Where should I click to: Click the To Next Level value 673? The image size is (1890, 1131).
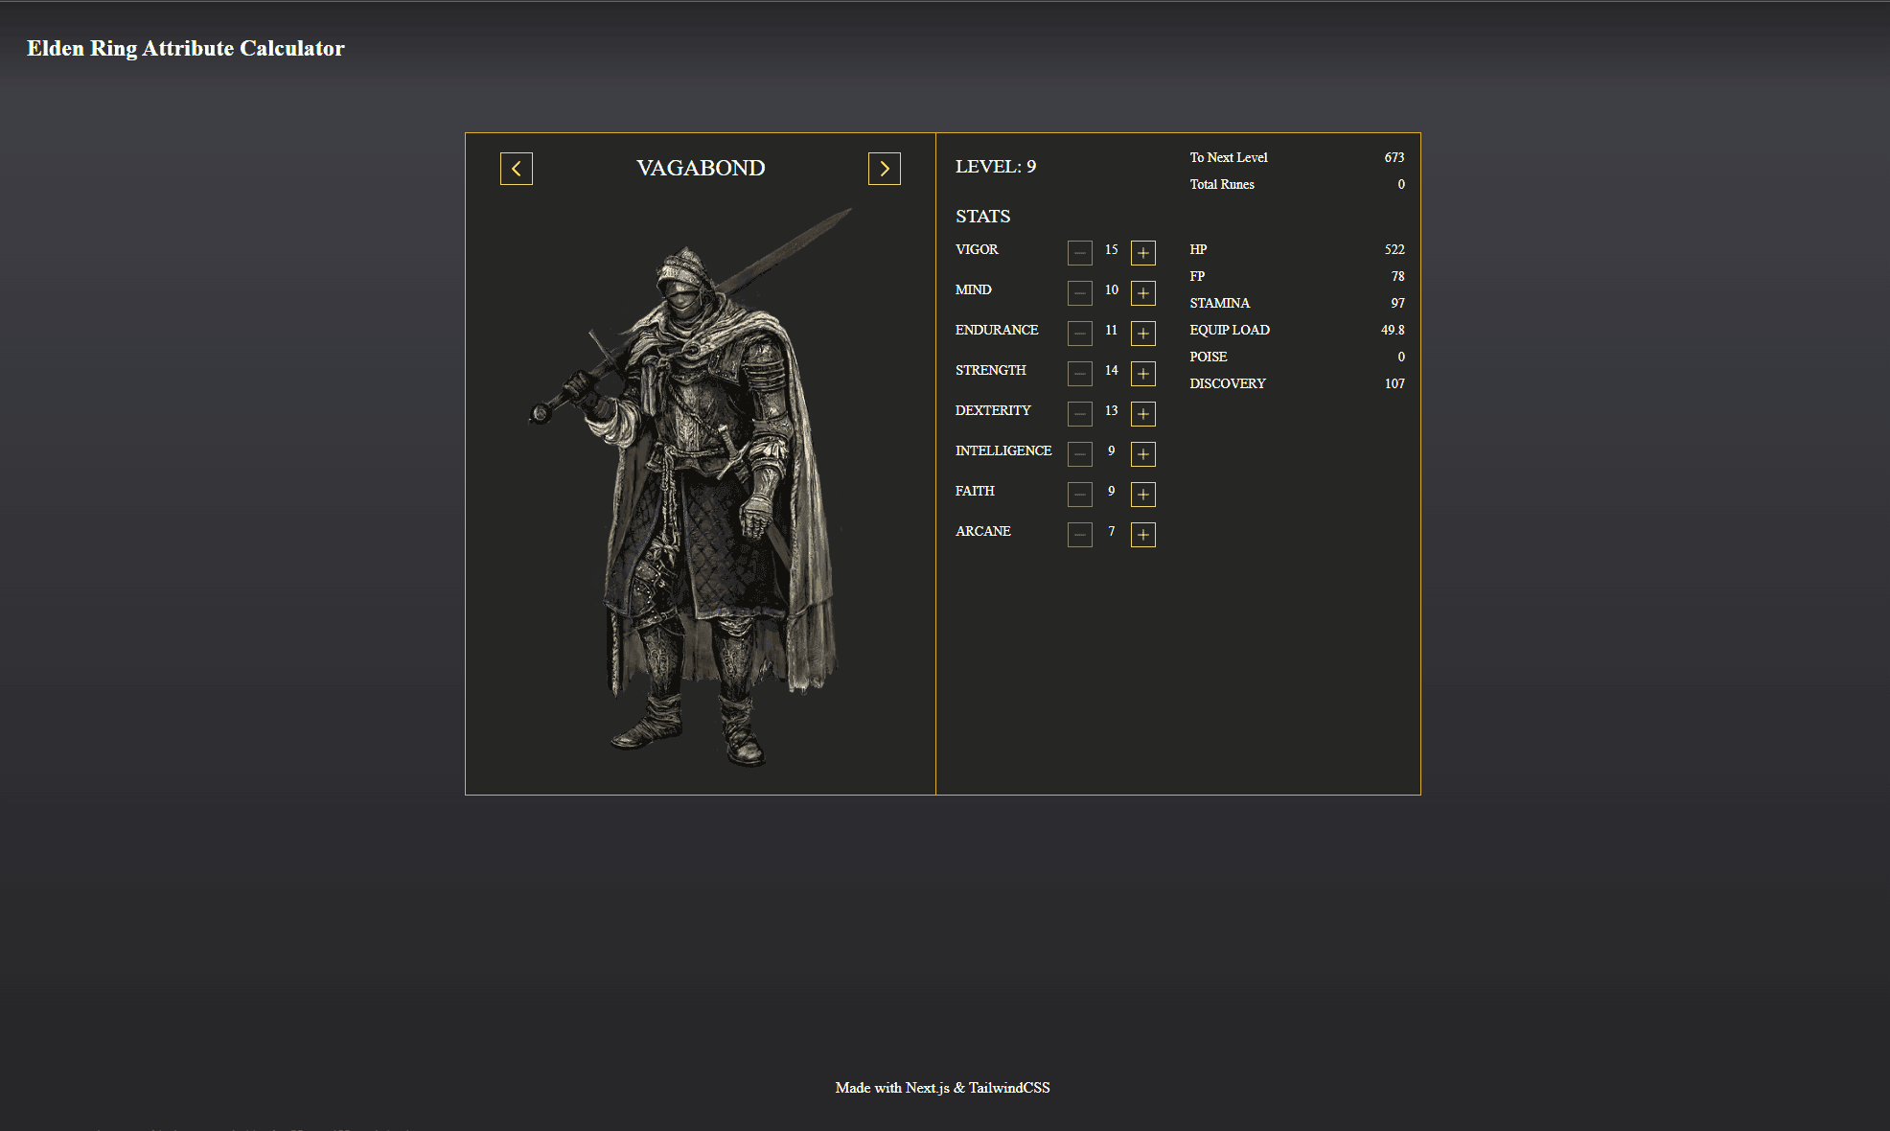pos(1394,157)
